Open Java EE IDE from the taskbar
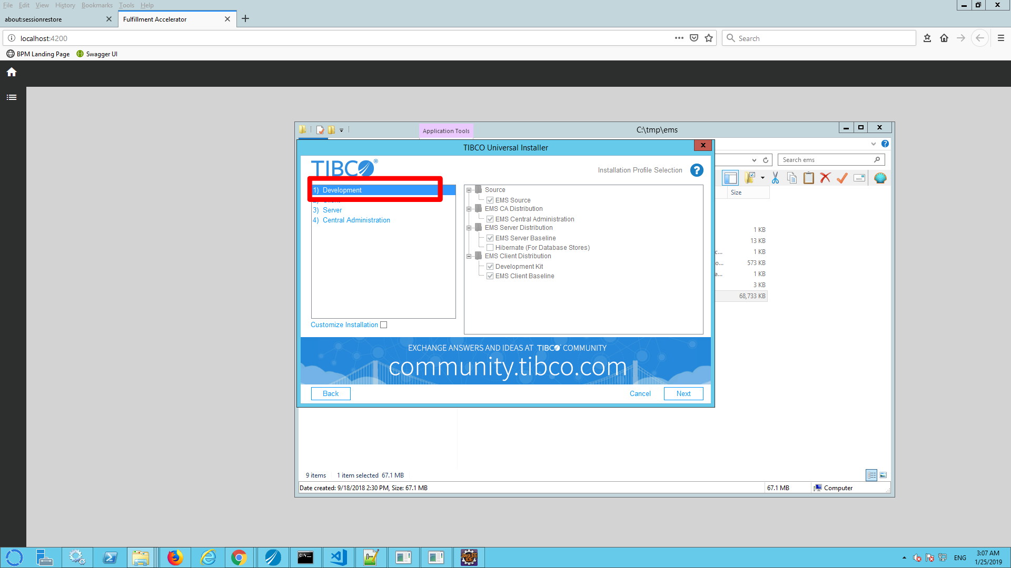Viewport: 1011px width, 568px height. click(469, 557)
